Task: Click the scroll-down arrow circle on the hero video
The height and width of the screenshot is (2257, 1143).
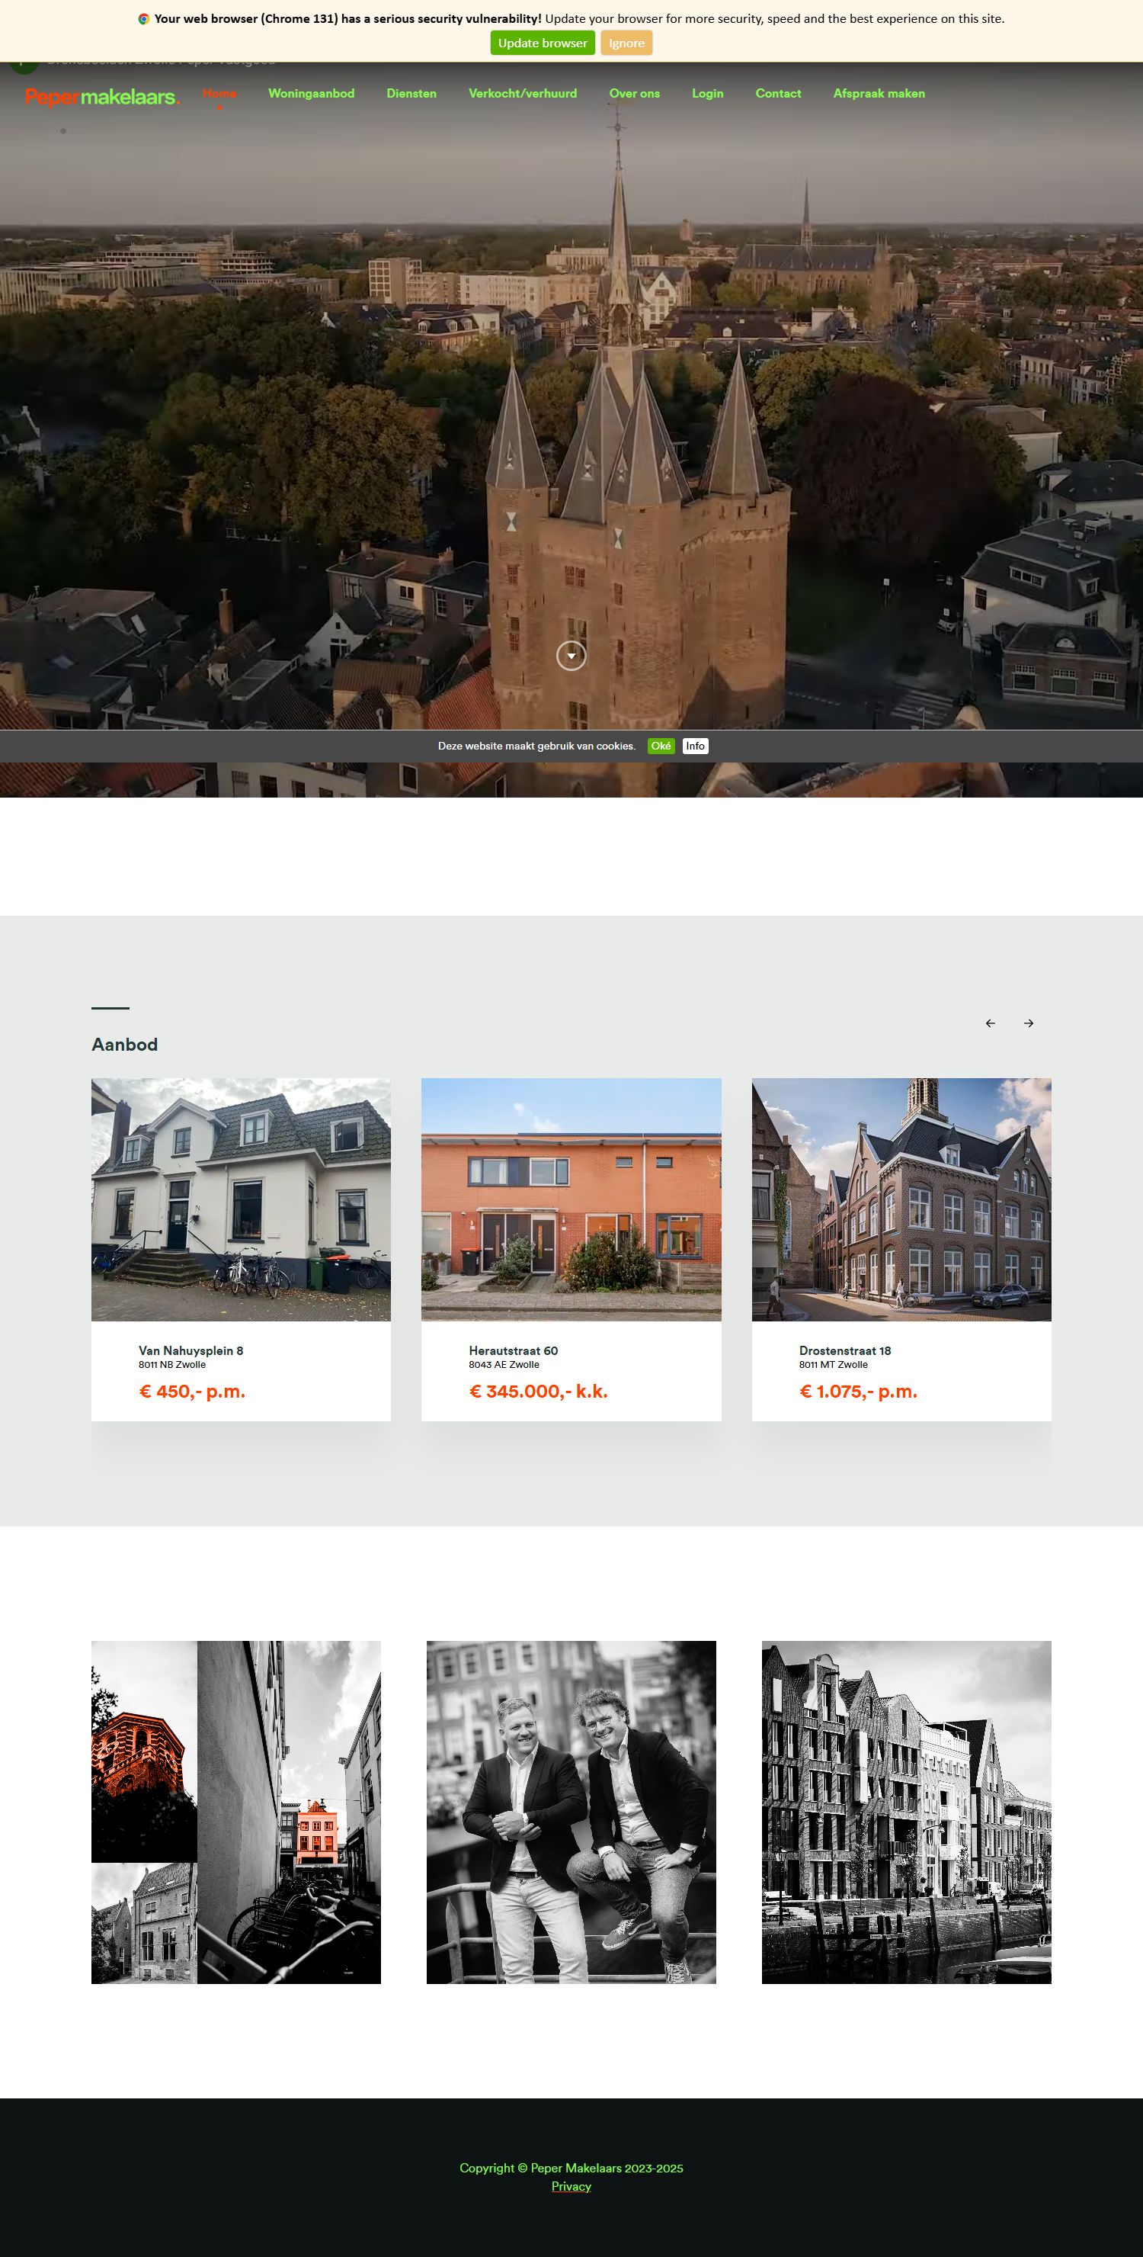Action: click(571, 656)
